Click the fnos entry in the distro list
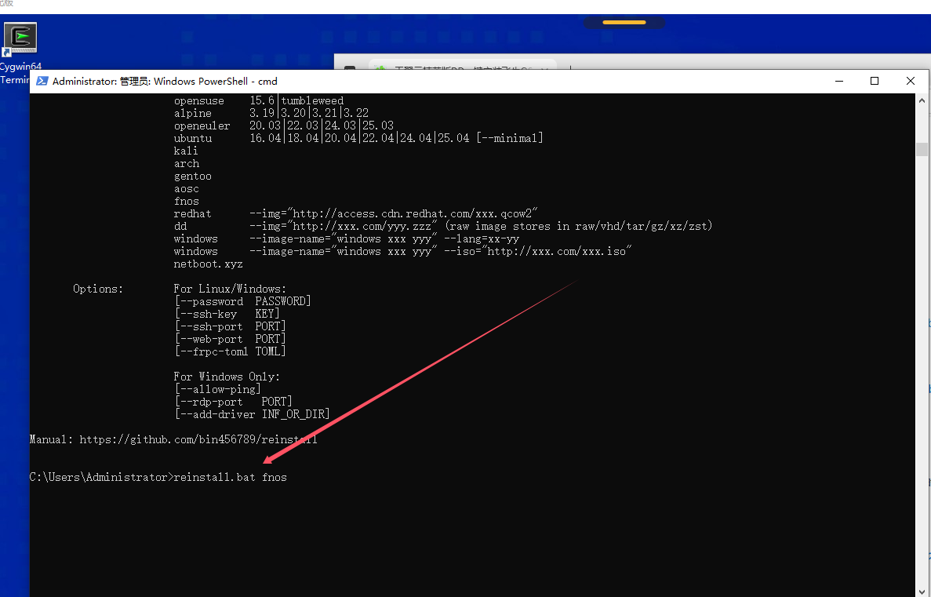 pyautogui.click(x=187, y=201)
